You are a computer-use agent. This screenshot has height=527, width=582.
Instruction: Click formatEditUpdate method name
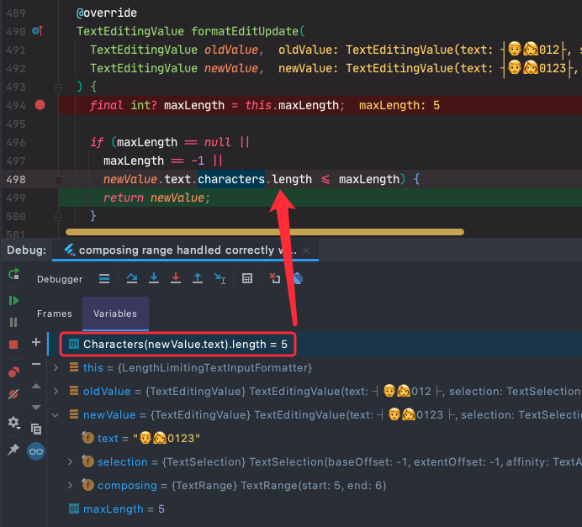pos(245,31)
